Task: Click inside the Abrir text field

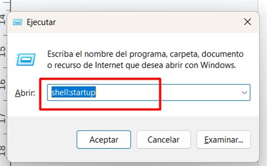Action: pos(149,92)
